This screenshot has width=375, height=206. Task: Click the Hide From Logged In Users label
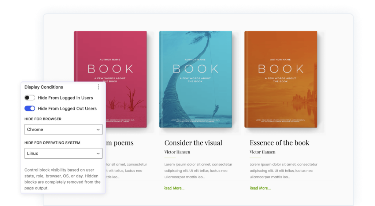click(65, 98)
